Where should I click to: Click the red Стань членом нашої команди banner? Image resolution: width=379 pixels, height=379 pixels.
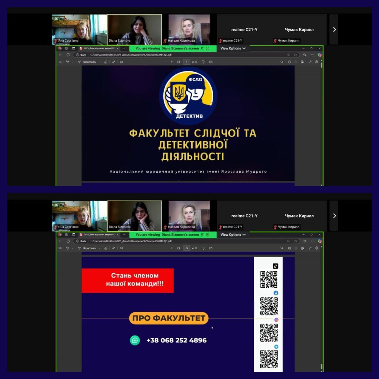[128, 280]
